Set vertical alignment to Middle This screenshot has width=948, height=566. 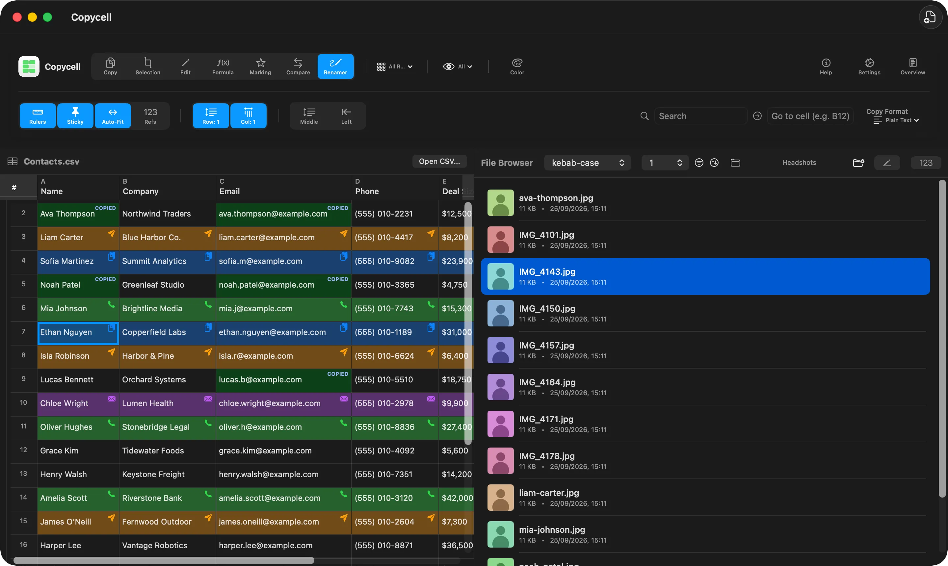(309, 116)
